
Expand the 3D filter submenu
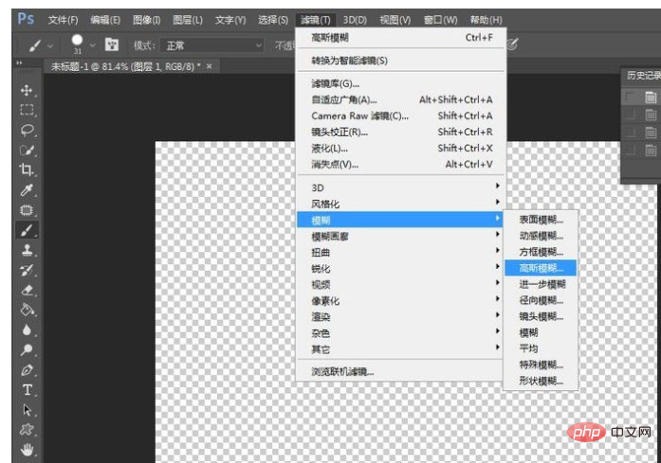coord(400,187)
